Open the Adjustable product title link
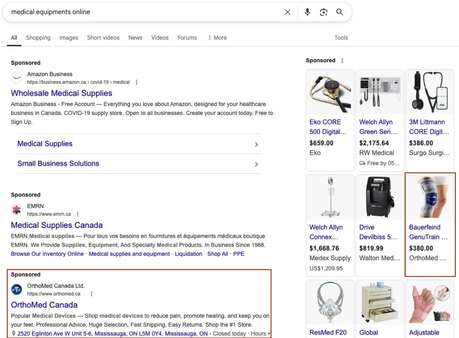The image size is (459, 338). 424,333
